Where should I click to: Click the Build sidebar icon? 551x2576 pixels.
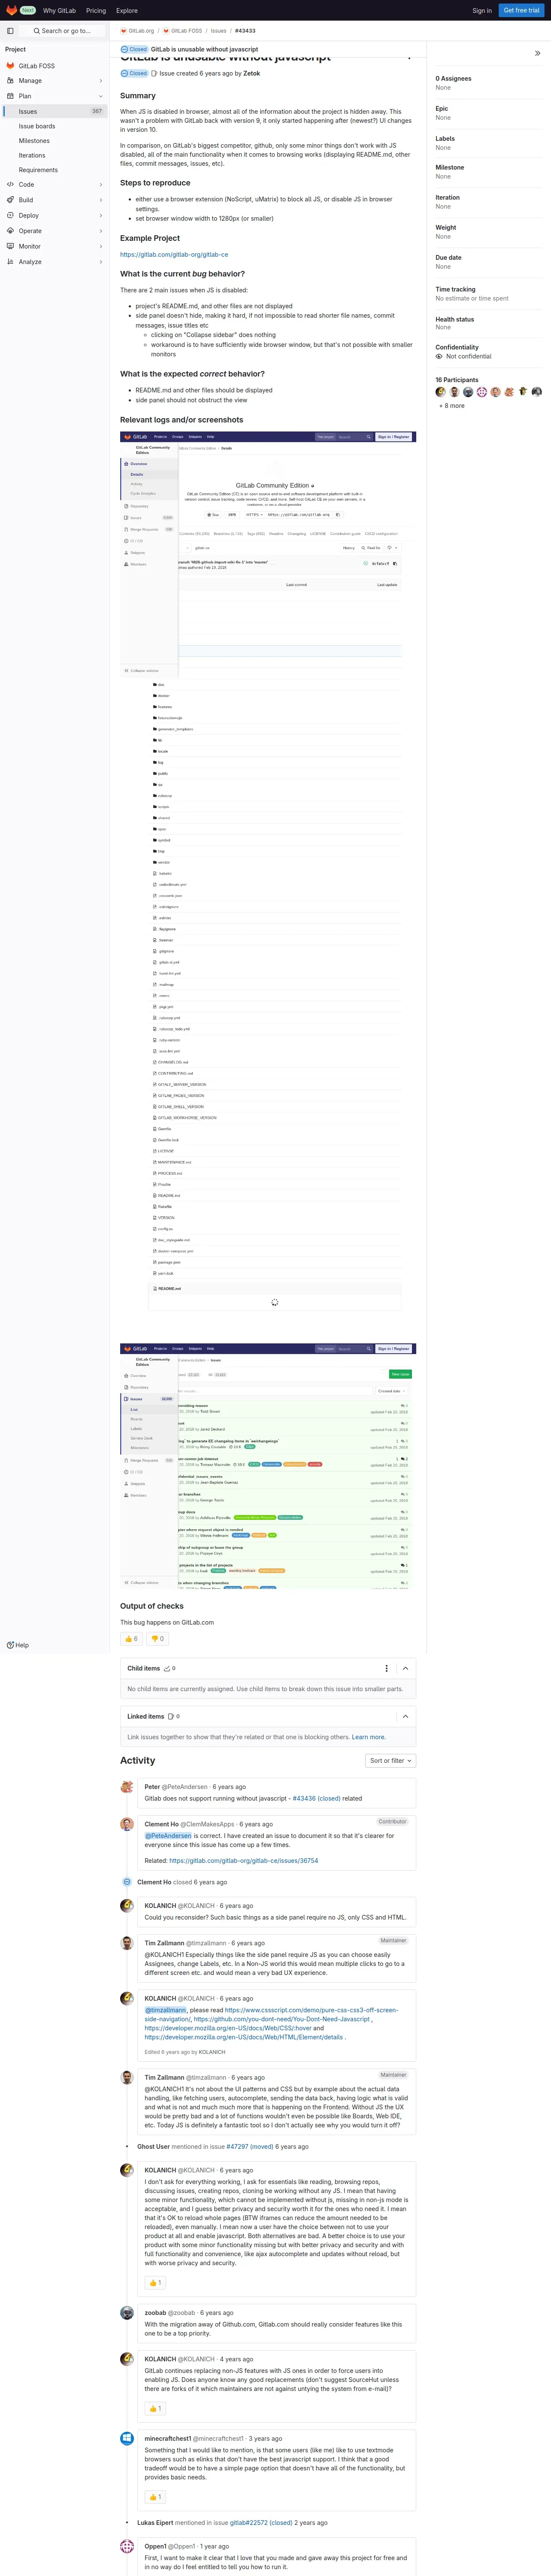10,200
